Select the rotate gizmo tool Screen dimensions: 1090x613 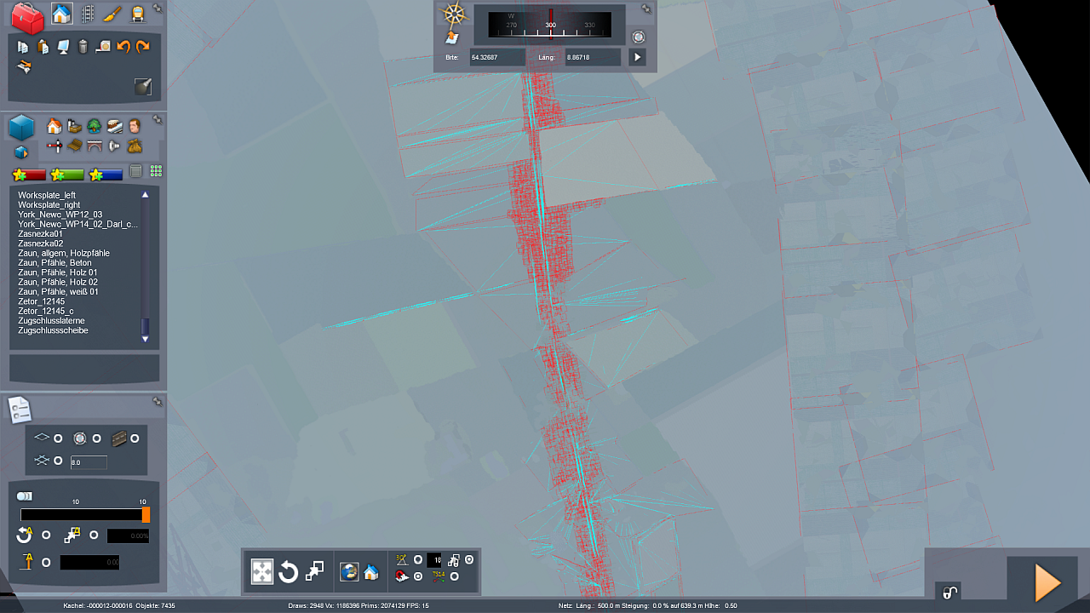click(289, 572)
